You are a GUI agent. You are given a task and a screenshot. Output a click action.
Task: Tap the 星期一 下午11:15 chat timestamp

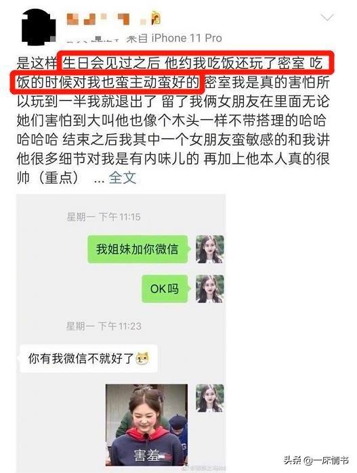(104, 217)
